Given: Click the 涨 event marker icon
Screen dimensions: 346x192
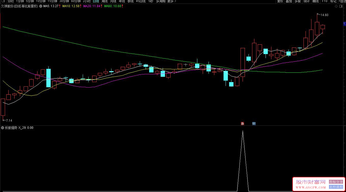Looking at the screenshot, I should (242, 123).
